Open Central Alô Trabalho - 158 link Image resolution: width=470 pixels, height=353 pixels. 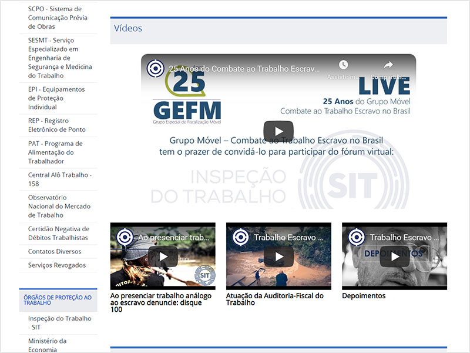[x=60, y=179]
